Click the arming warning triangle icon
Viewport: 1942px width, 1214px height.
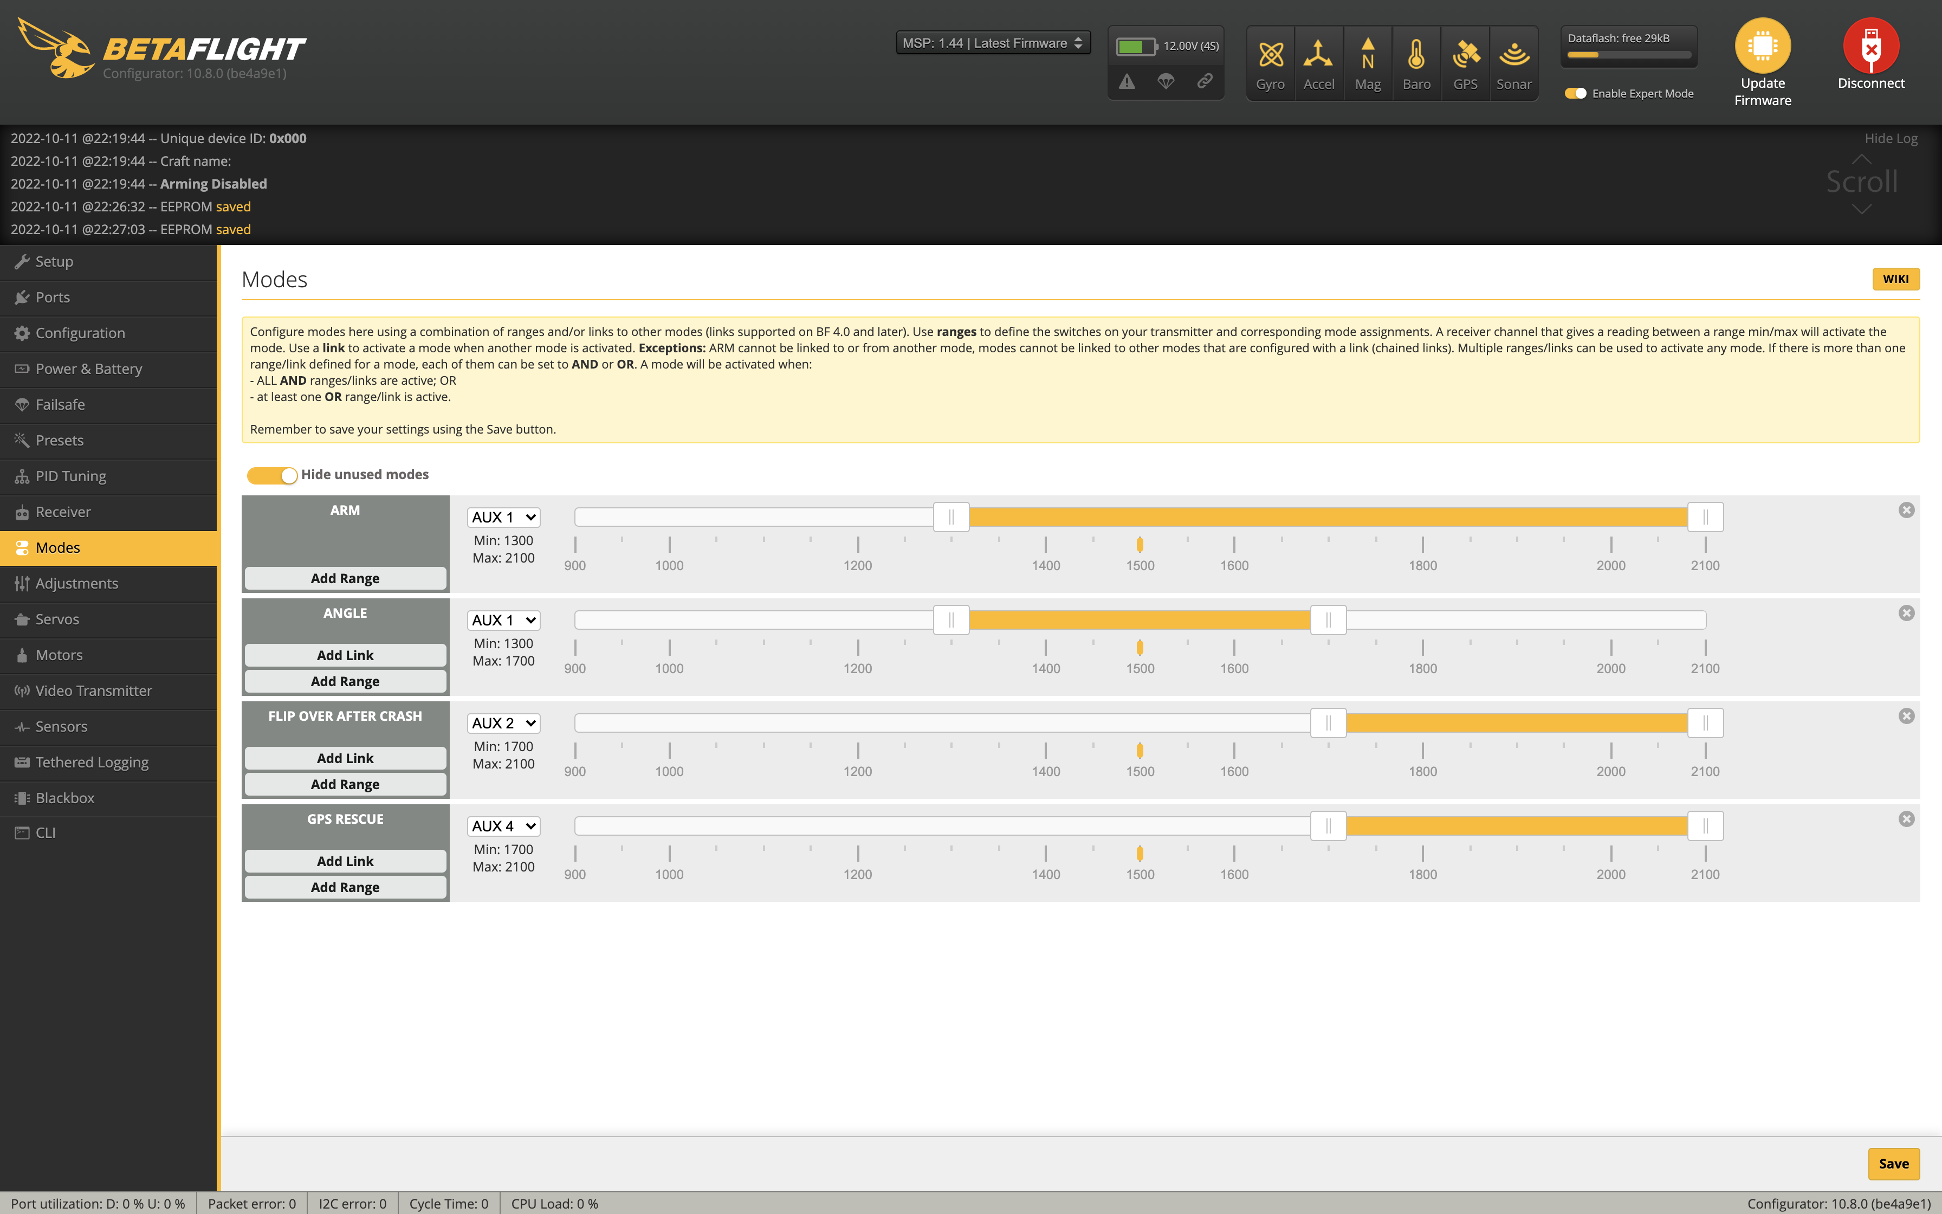pyautogui.click(x=1127, y=82)
